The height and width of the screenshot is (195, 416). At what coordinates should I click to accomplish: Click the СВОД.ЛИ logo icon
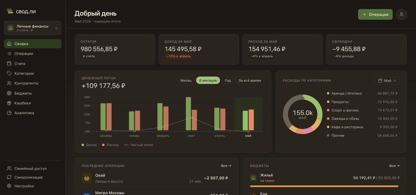click(10, 11)
